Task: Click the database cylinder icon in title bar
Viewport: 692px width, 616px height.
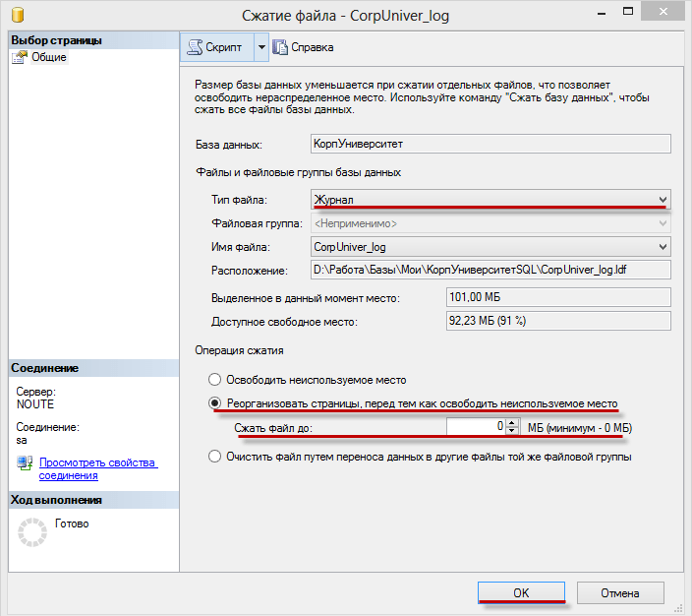Action: pos(18,14)
